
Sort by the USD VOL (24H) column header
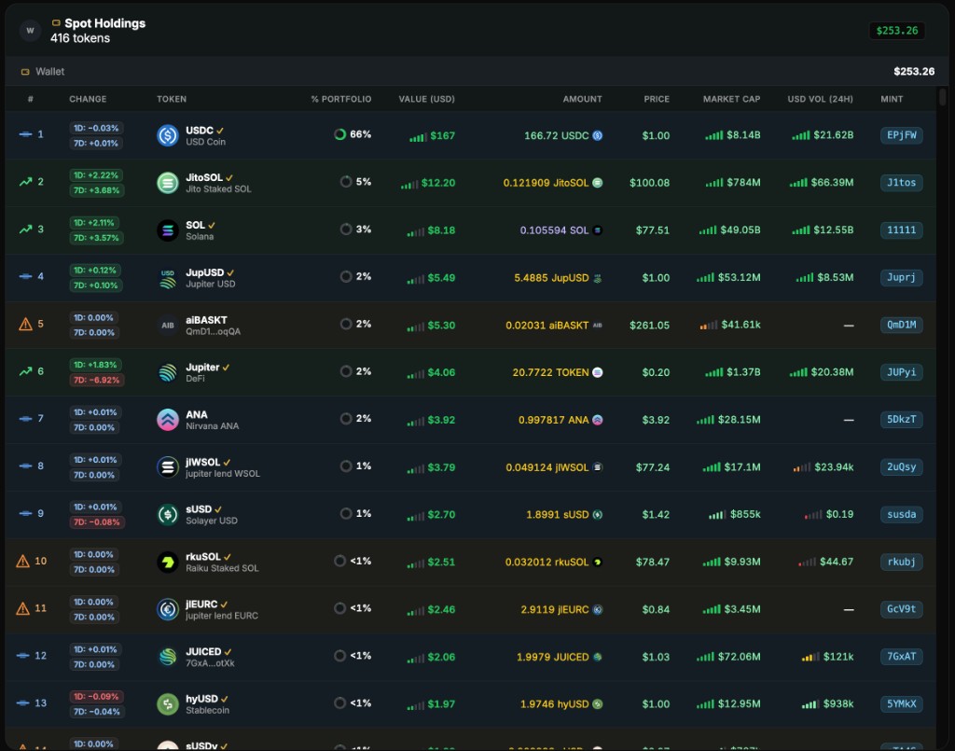[x=821, y=99]
